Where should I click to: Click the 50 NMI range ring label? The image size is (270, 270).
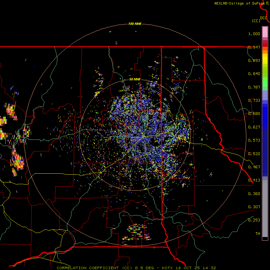[x=135, y=79]
